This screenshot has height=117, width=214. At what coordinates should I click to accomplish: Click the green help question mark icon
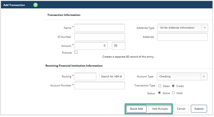click(x=35, y=5)
